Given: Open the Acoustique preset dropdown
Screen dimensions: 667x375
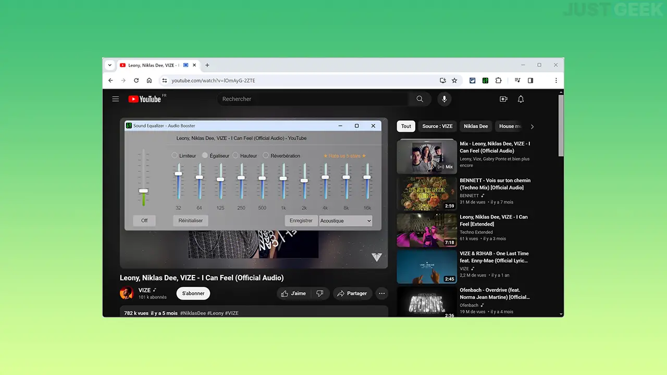Looking at the screenshot, I should [x=346, y=221].
